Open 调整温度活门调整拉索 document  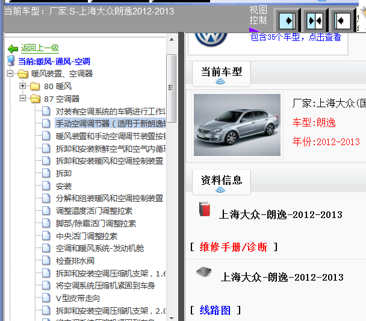tap(94, 211)
